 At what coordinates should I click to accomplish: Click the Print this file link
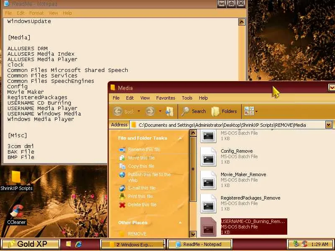pos(140,196)
